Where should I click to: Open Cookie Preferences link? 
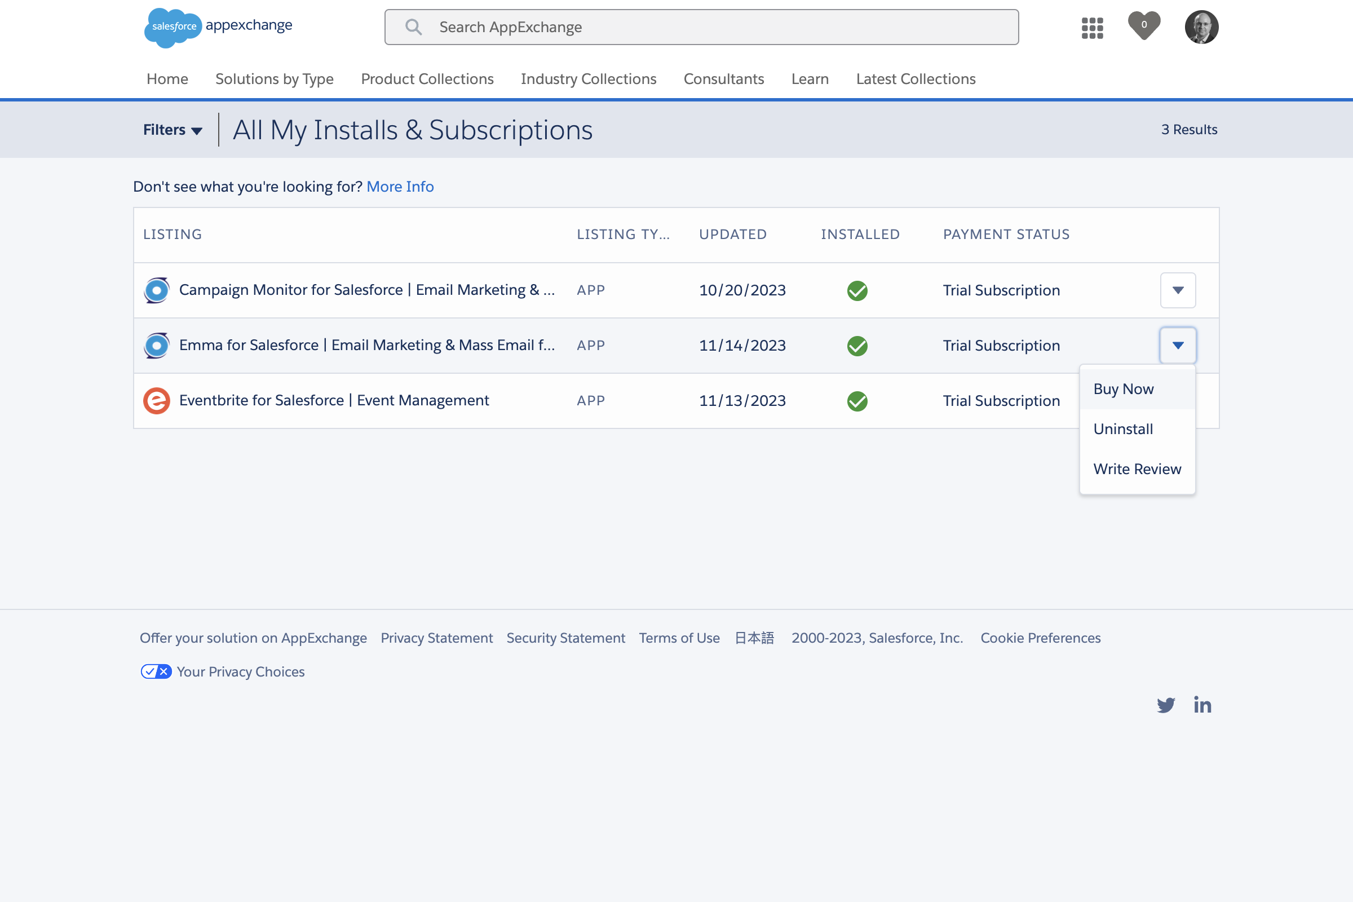(x=1041, y=638)
